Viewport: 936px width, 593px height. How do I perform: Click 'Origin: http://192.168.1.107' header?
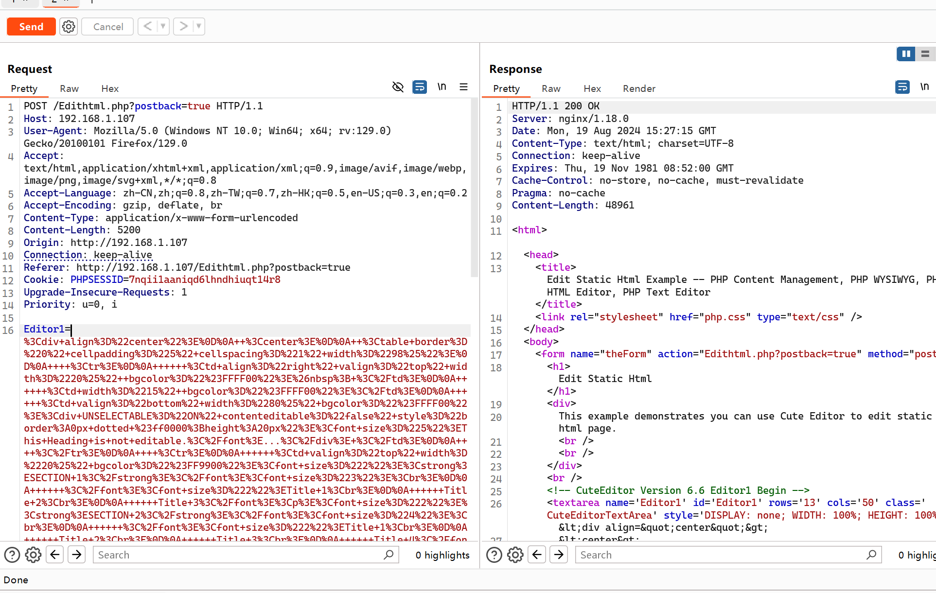point(106,243)
